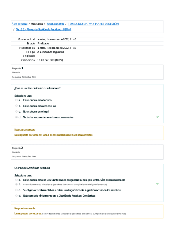The width and height of the screenshot is (174, 246).
Task: Click the grade '10.00 de 10.00 (100%)'
Action: pyautogui.click(x=50, y=60)
